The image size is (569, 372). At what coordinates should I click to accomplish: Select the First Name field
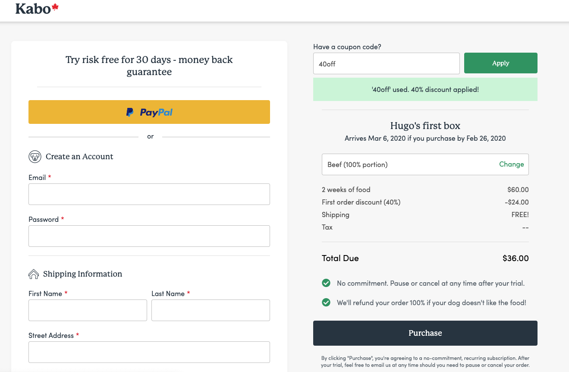(88, 310)
